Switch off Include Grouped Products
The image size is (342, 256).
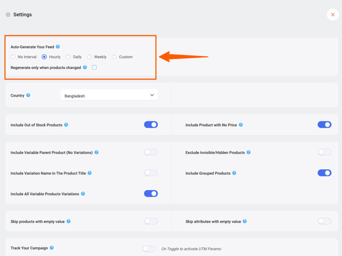tap(324, 173)
